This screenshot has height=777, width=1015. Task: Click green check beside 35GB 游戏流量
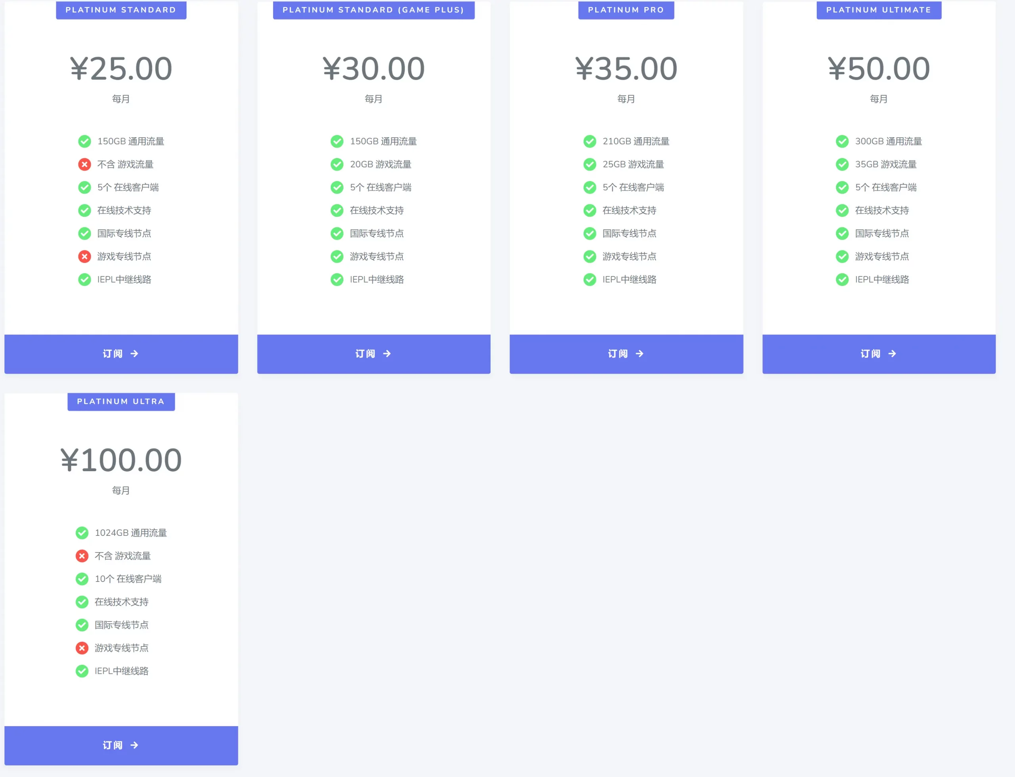tap(842, 164)
